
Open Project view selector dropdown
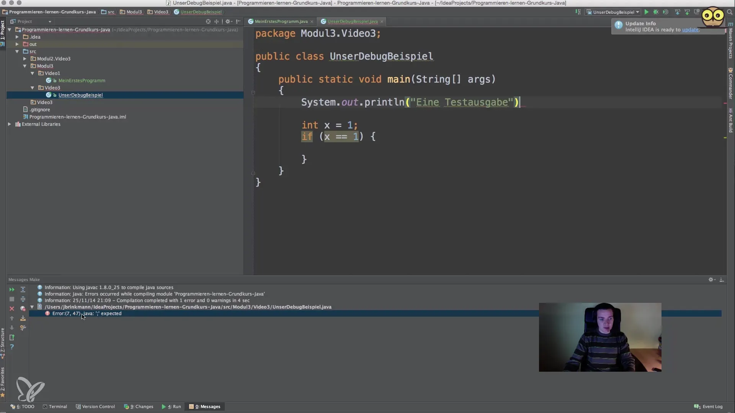31,21
